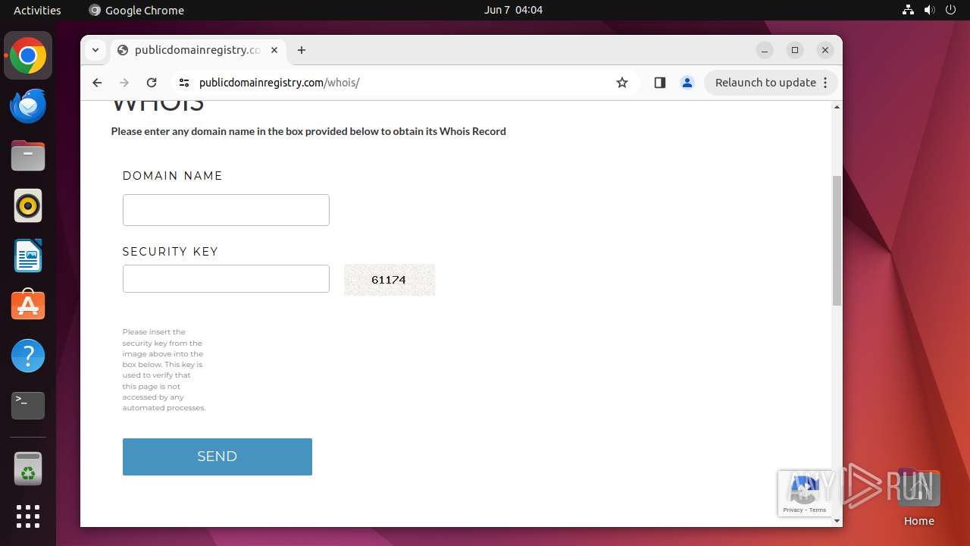The image size is (970, 546).
Task: Click the SECURITY KEY label
Action: point(171,252)
